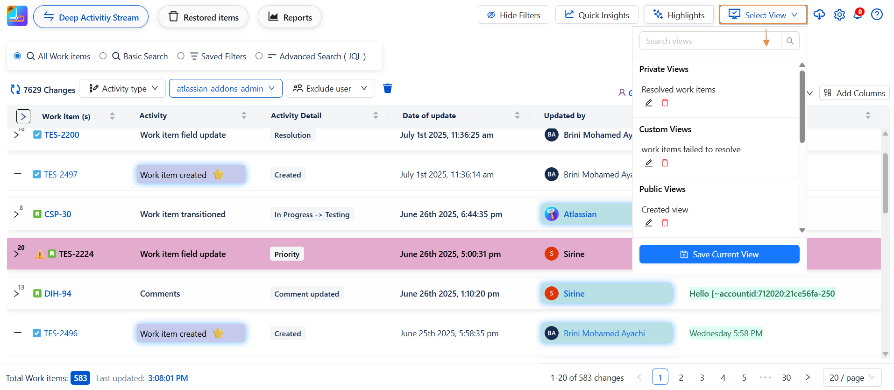Click the blue trash clear filters icon
Viewport: 894px width, 390px height.
point(388,88)
